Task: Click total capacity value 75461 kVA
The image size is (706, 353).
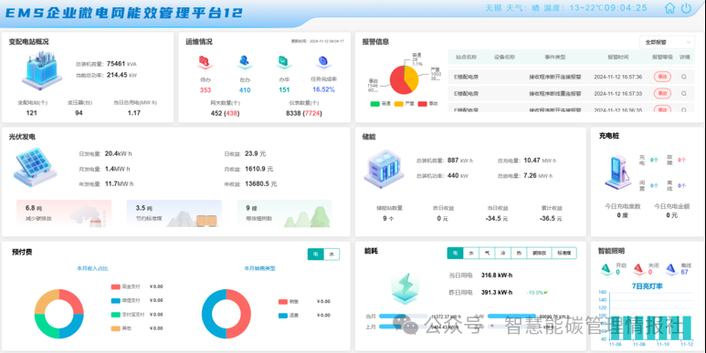Action: point(121,64)
